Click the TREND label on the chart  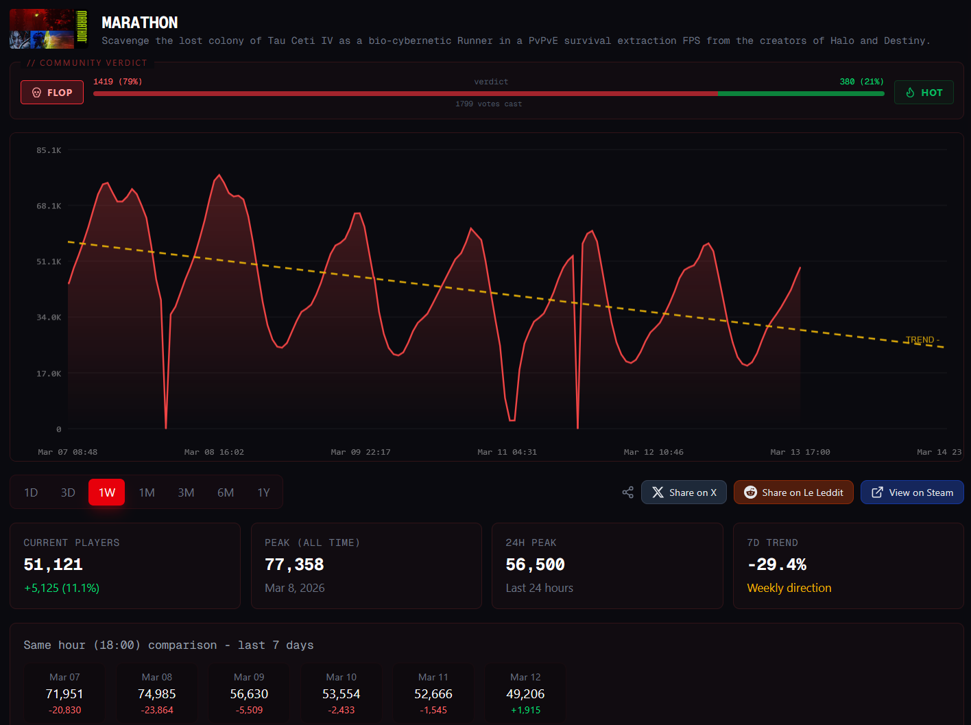pos(922,340)
